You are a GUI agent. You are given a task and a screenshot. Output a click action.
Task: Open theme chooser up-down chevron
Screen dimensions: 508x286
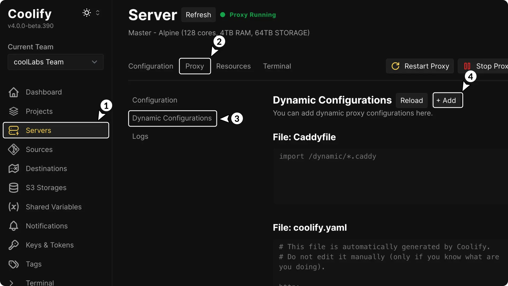point(98,13)
